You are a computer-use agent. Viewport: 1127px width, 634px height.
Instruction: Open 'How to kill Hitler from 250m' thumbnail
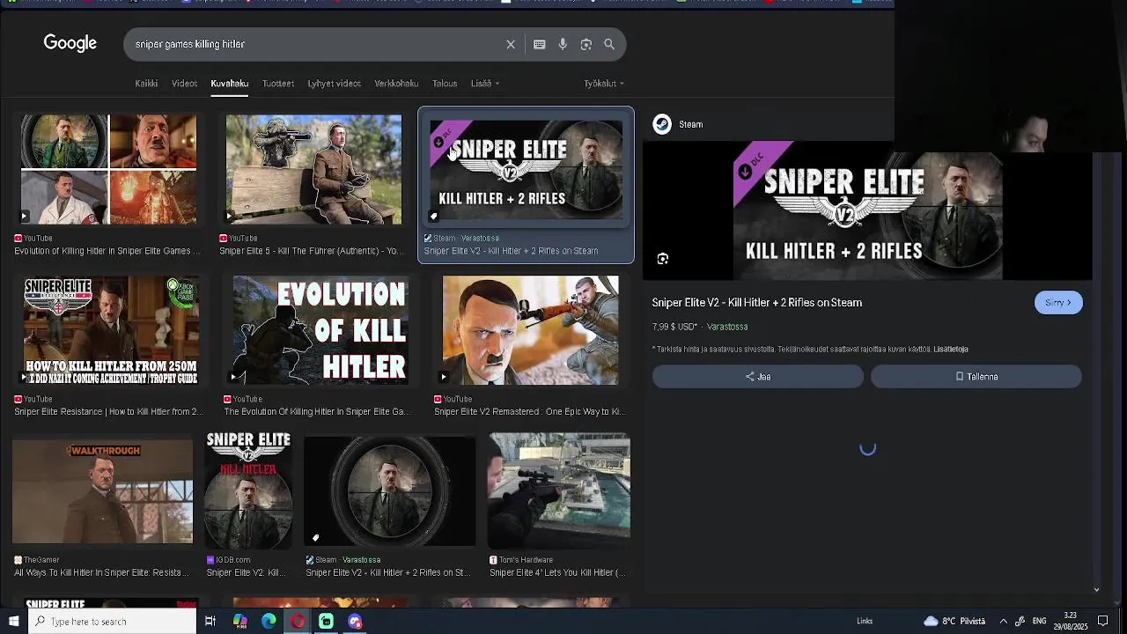(x=111, y=330)
